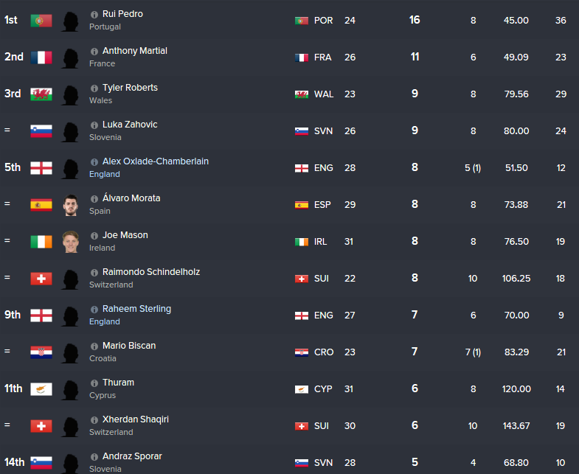Click the info icon beside Xherdan Shaqiri
Screen dimensions: 579x474
(x=94, y=419)
